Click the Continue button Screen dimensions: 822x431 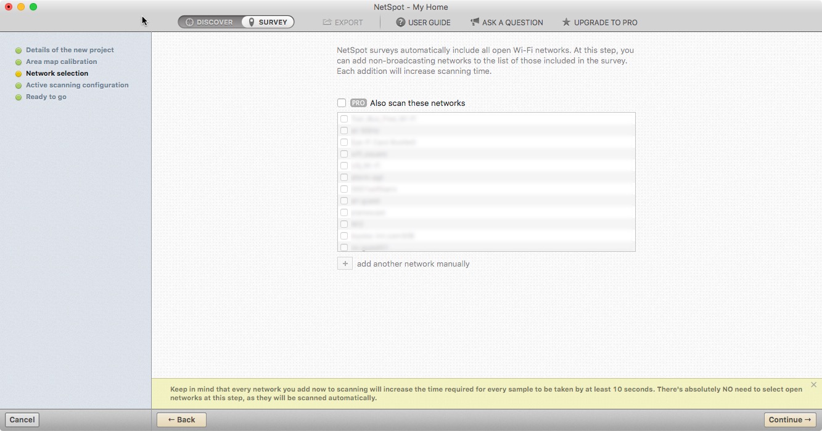(x=790, y=420)
